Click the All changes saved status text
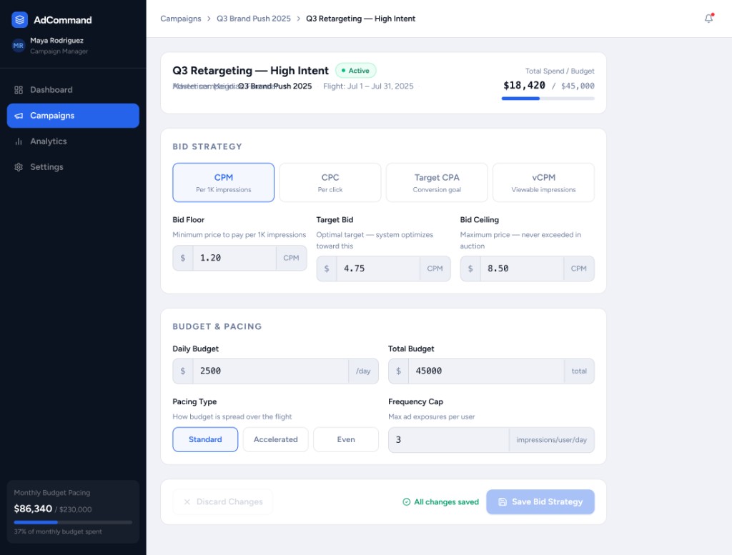 (x=446, y=502)
